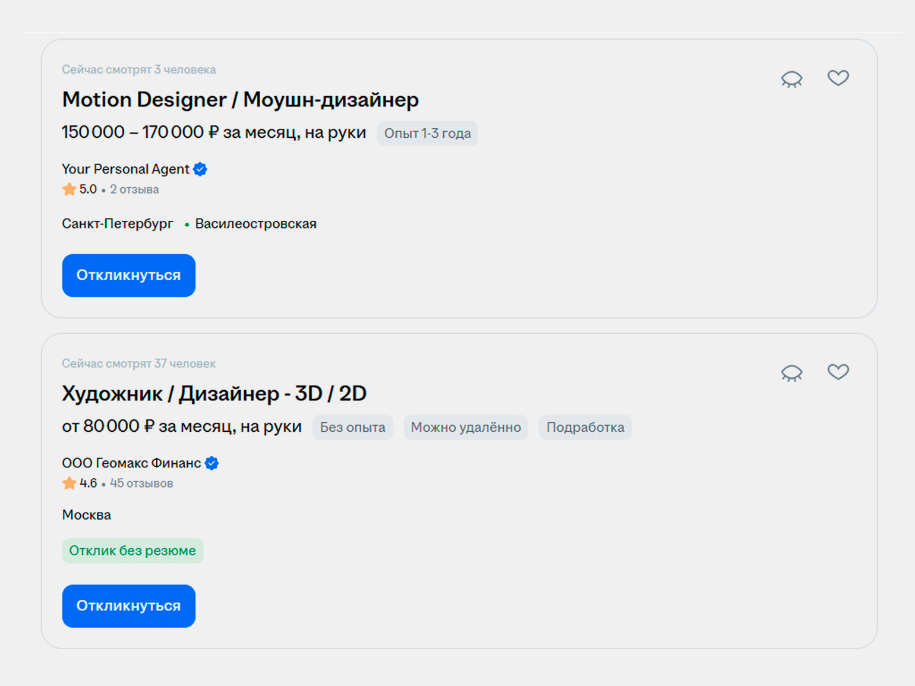Favorite the Художник / Дизайнер 3D / 2D vacancy
The image size is (915, 686).
point(838,372)
